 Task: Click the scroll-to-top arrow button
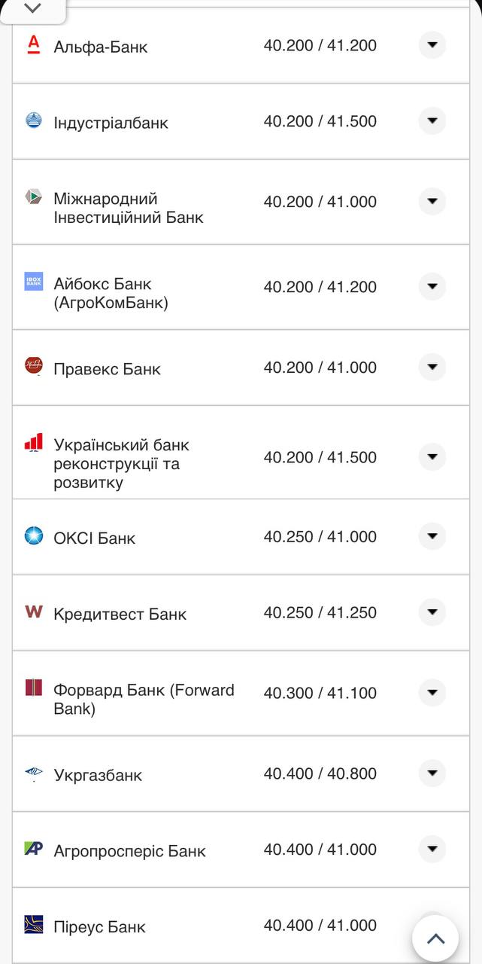435,938
